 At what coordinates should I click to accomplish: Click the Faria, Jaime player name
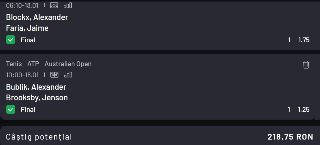click(x=27, y=28)
